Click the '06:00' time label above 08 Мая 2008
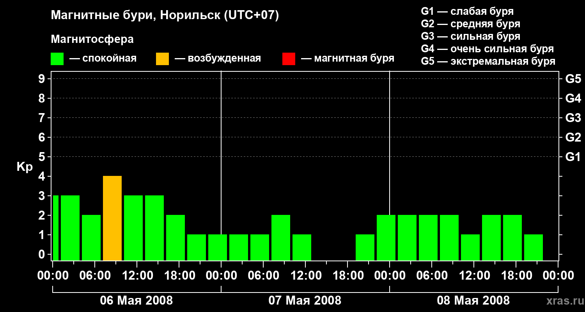The height and width of the screenshot is (312, 585). [431, 276]
